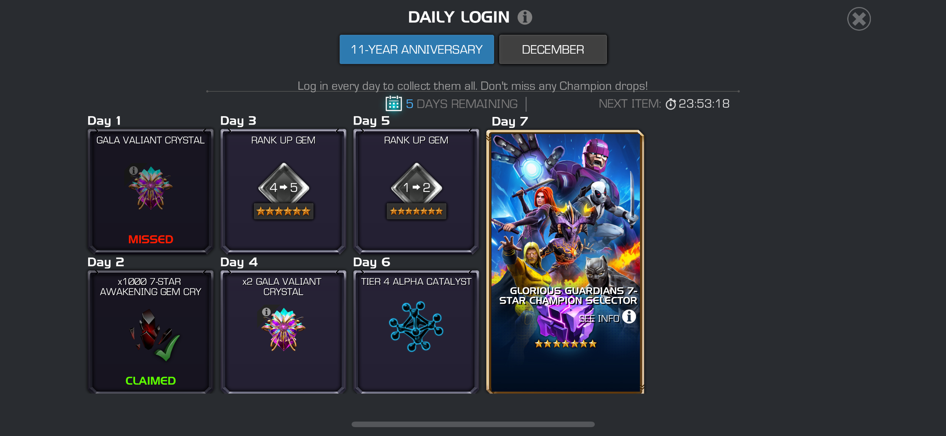Tap the Day 1 Gala Valiant Crystal info icon
Screen dimensions: 946x436
point(133,170)
